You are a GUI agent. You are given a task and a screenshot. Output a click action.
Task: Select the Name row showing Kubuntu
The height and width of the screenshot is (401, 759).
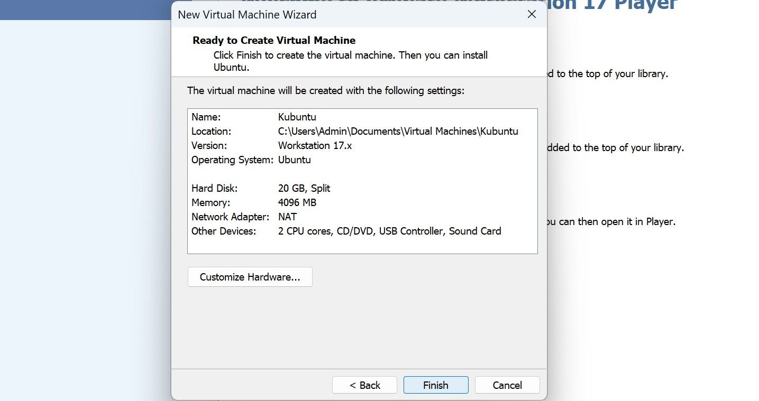297,117
